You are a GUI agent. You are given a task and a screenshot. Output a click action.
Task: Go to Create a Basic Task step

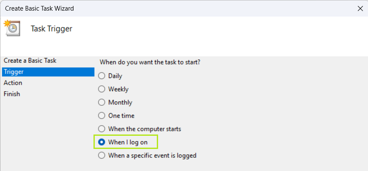pos(30,61)
